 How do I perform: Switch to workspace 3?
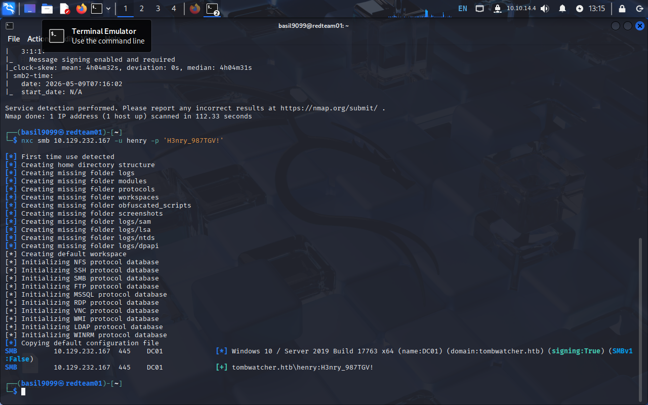tap(158, 9)
